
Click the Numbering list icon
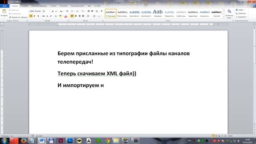77,11
